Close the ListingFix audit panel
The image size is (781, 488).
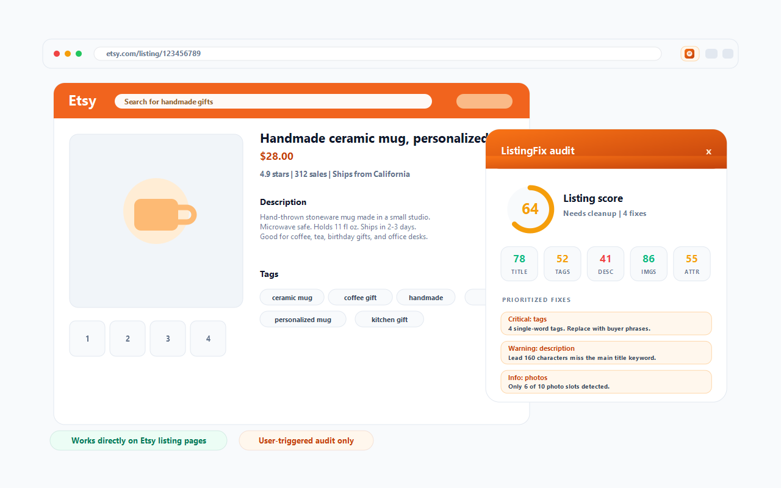point(708,151)
